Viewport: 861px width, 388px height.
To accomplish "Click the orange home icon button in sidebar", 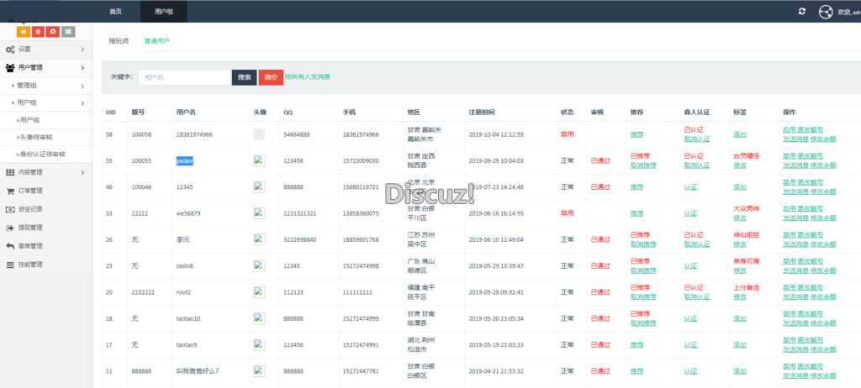I will pyautogui.click(x=23, y=32).
